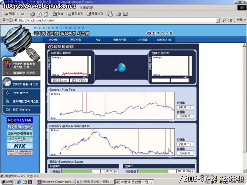Click the Back navigation arrow
247x185 pixels.
[x=9, y=14]
